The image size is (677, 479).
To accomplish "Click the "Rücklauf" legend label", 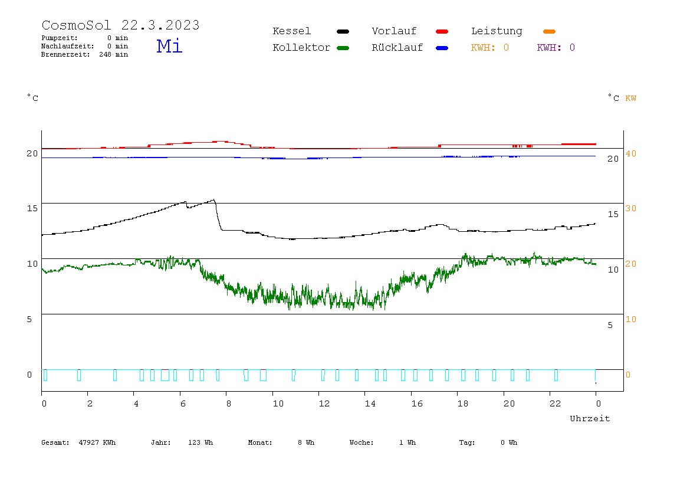I will coord(397,48).
